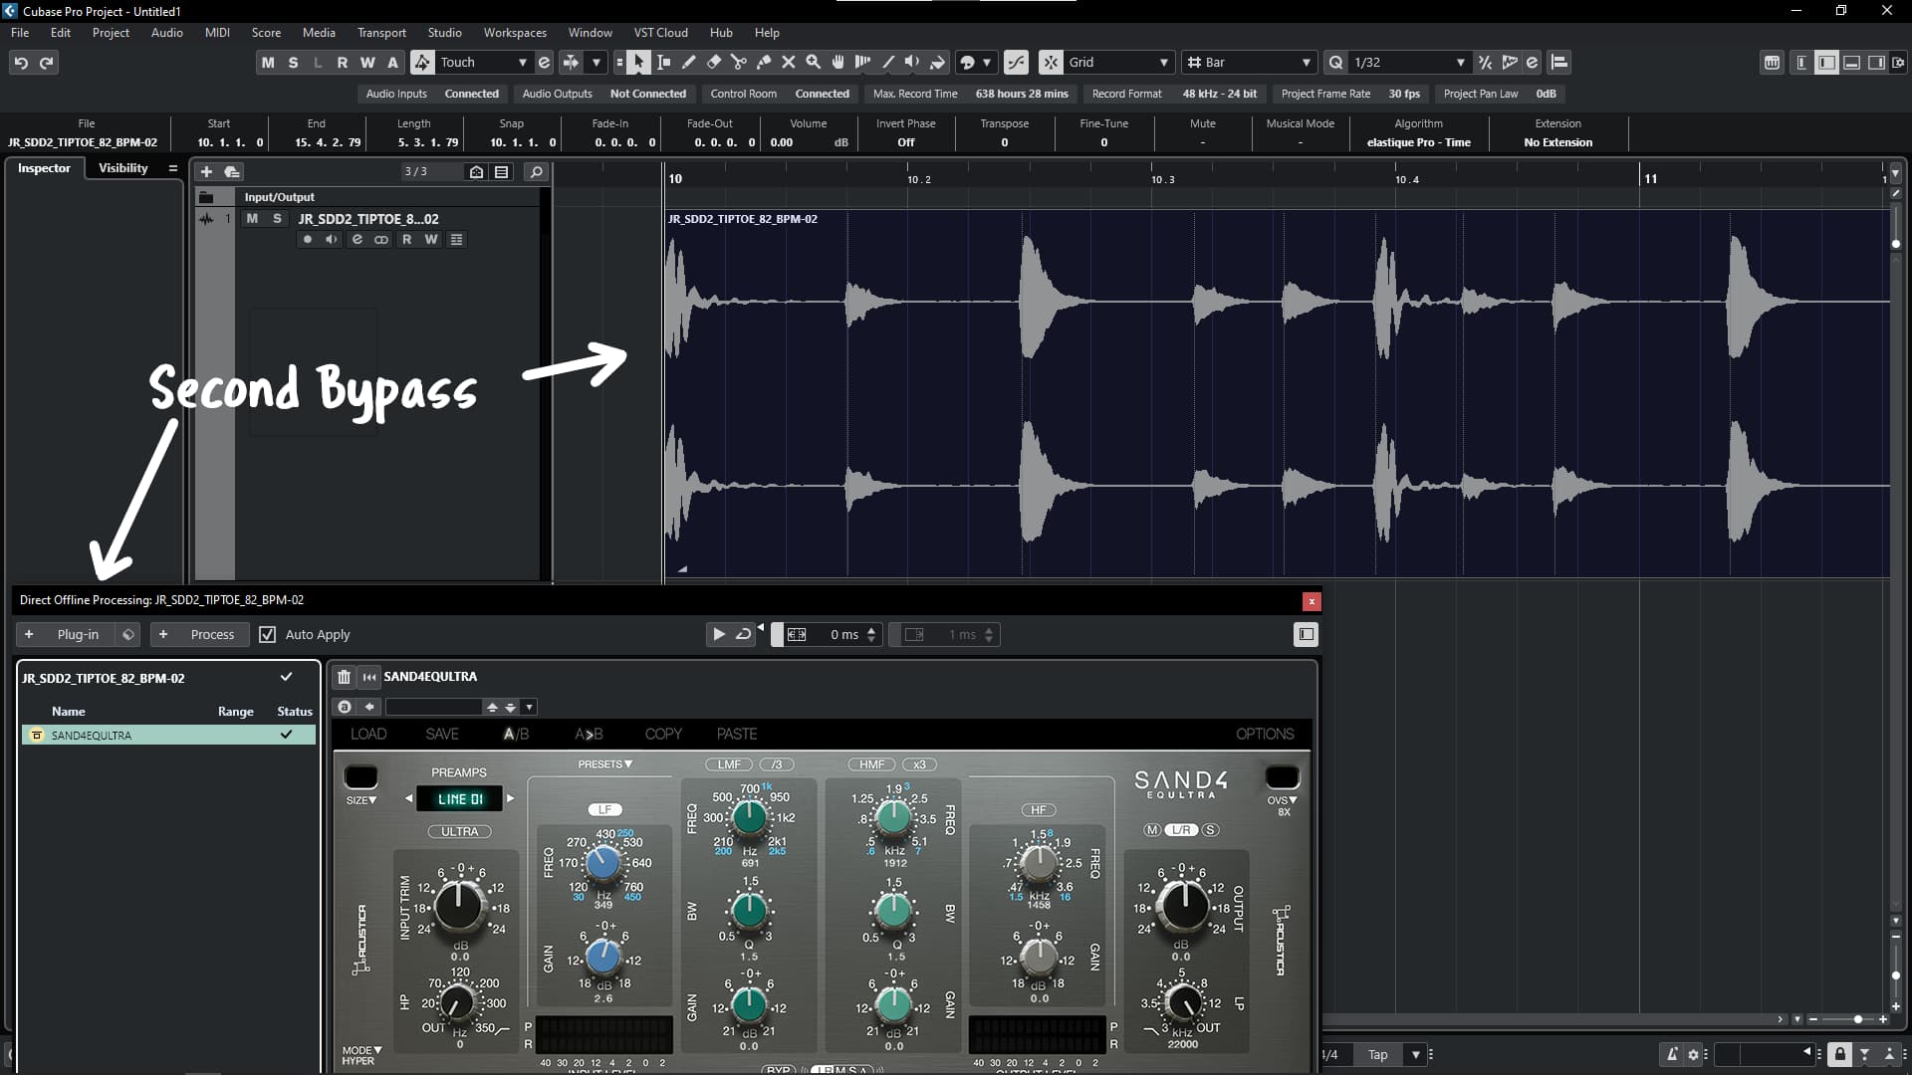Open Edit Channel Settings 'e' on track

click(357, 240)
